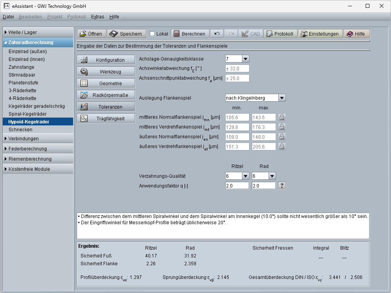Toggle lock for mittleres Normalflankenspiel
The height and width of the screenshot is (293, 391).
[x=282, y=117]
